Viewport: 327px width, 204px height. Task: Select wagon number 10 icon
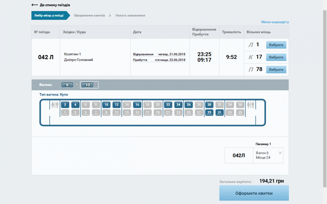point(87,85)
